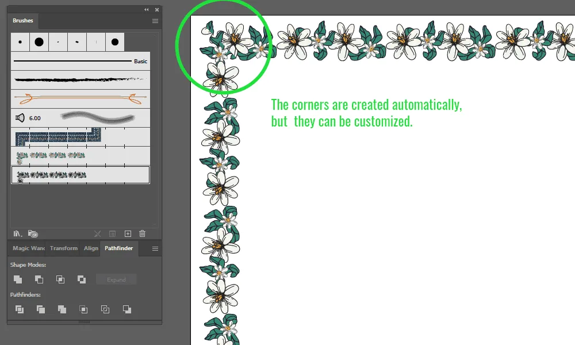The width and height of the screenshot is (575, 345).
Task: Open the Brush Libraries menu
Action: click(18, 233)
